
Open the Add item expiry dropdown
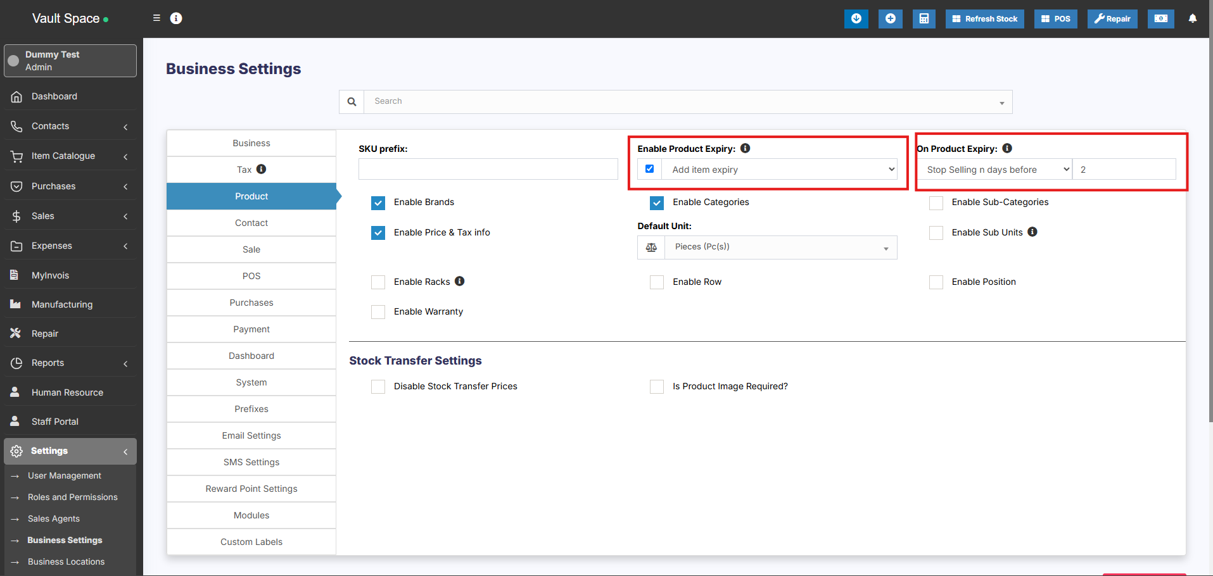[x=779, y=170]
